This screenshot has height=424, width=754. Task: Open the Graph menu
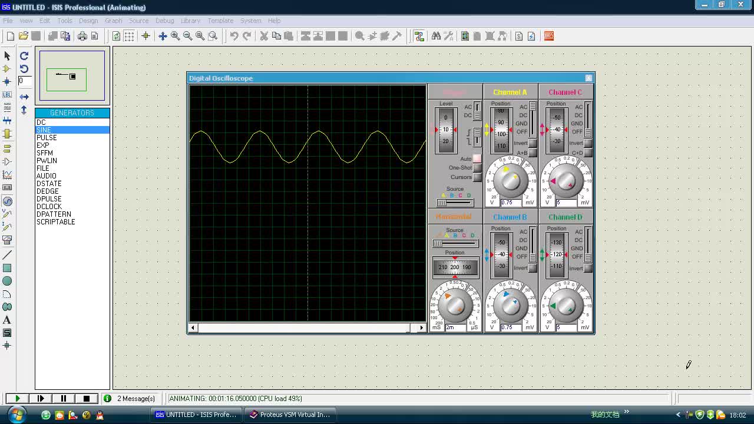point(113,21)
